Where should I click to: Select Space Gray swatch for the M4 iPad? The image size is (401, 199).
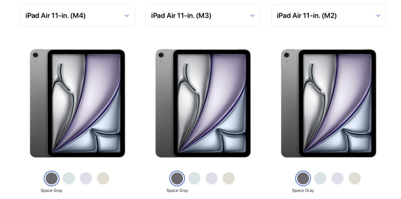[x=52, y=178]
